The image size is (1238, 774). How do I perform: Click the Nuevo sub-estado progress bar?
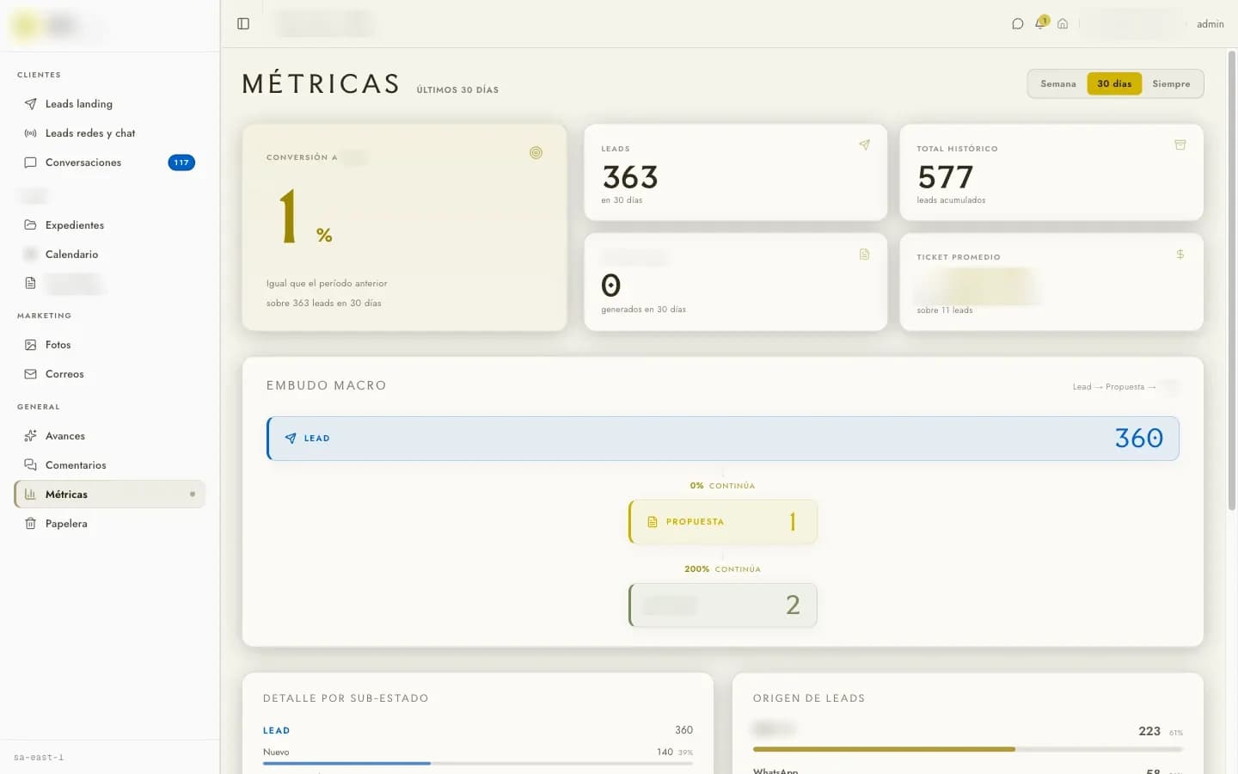coord(477,763)
